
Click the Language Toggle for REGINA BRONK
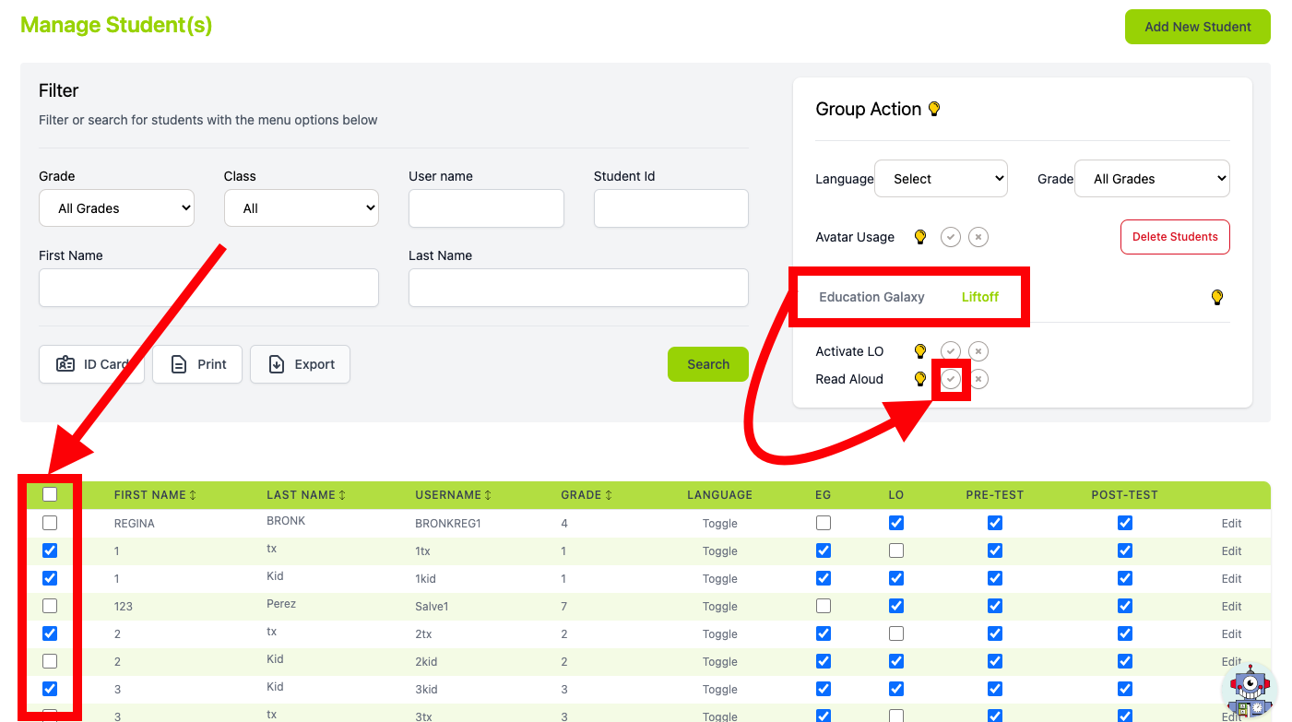720,524
